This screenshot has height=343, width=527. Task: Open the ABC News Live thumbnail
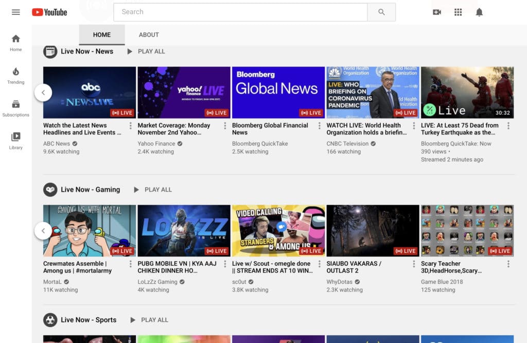tap(90, 93)
